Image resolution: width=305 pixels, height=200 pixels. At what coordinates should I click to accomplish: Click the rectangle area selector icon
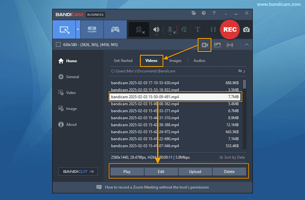[58, 45]
